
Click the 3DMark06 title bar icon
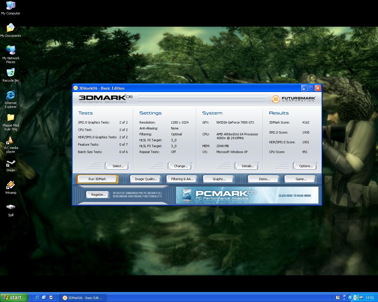76,88
